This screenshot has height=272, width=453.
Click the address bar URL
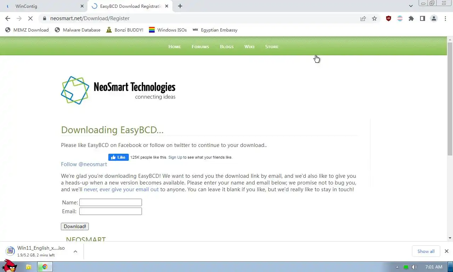90,18
